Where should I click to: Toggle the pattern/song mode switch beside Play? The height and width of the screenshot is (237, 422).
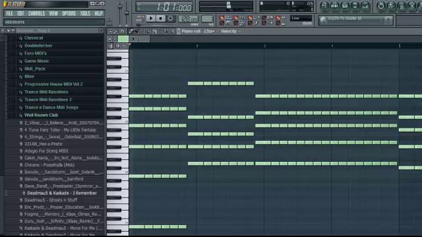tap(140, 18)
